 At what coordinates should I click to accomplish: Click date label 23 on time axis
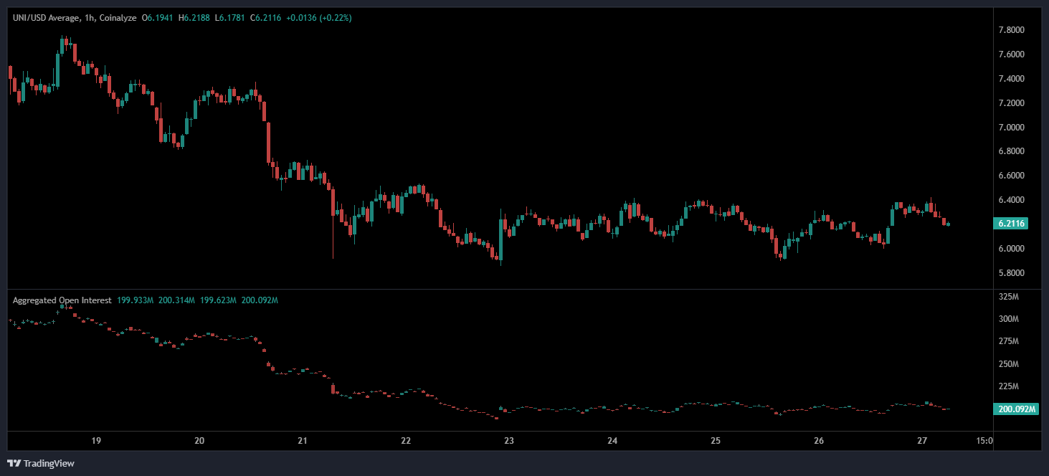point(509,440)
